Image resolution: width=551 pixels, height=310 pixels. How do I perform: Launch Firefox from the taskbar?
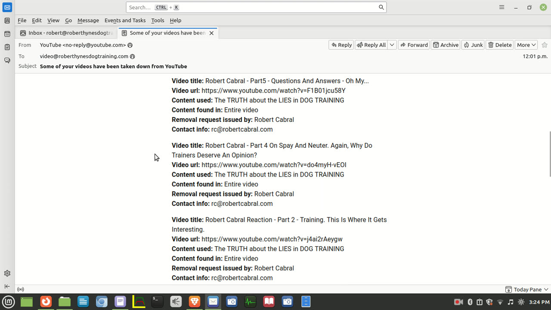(46, 302)
